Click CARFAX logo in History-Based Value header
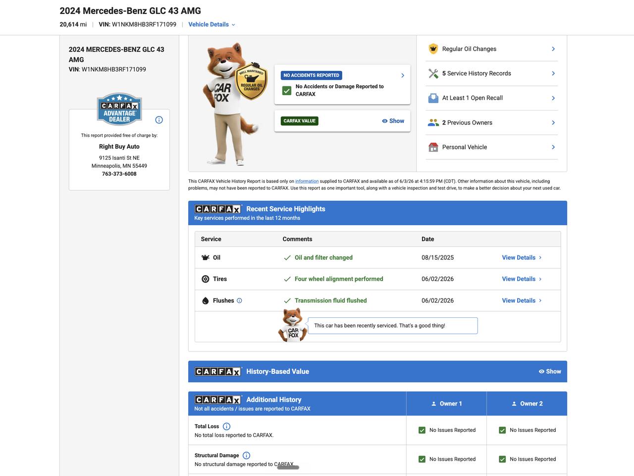This screenshot has height=476, width=634. (x=218, y=371)
